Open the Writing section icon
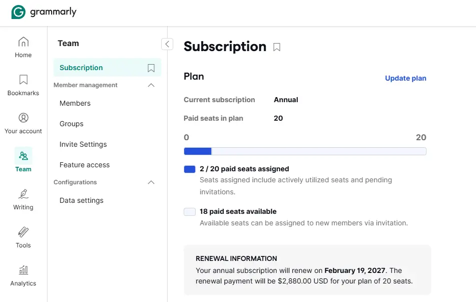This screenshot has width=476, height=302. tap(24, 194)
